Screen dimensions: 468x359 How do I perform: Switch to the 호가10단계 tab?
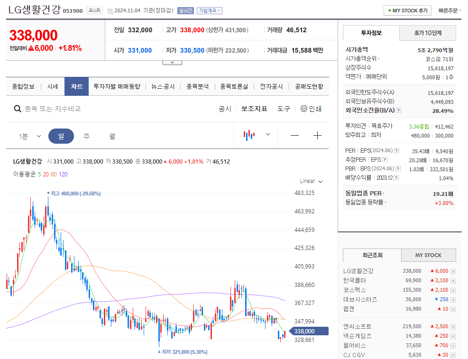[428, 33]
